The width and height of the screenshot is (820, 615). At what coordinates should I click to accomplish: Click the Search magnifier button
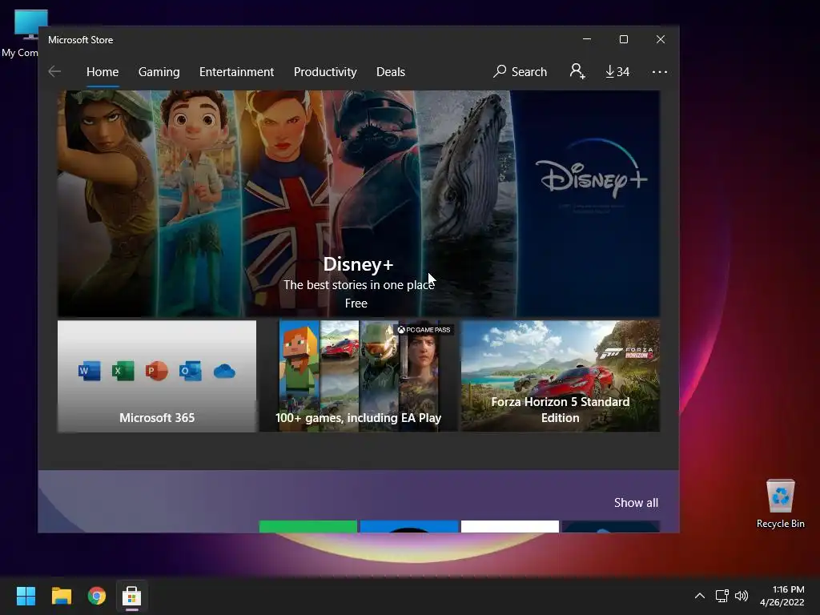tap(520, 71)
